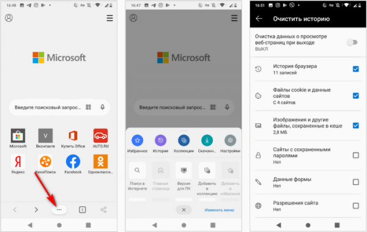367x232 pixels.
Task: Check Разрешения сайта checkbox
Action: pos(356,206)
